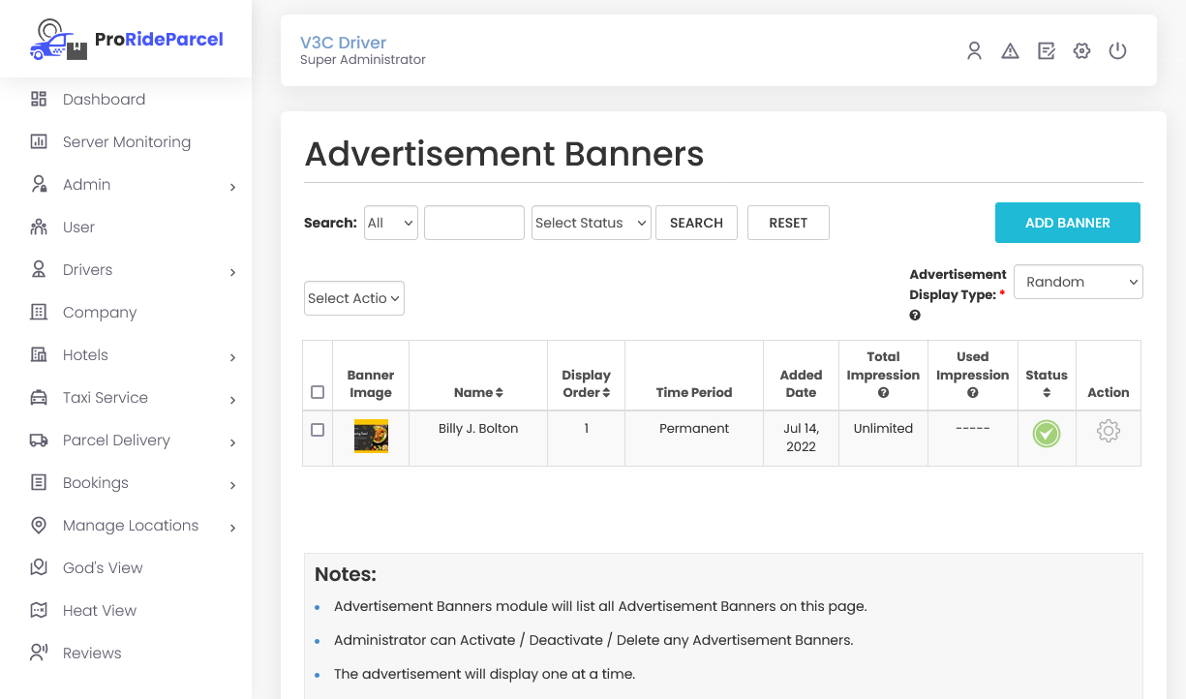Open the search field 'All' dropdown

pos(391,223)
